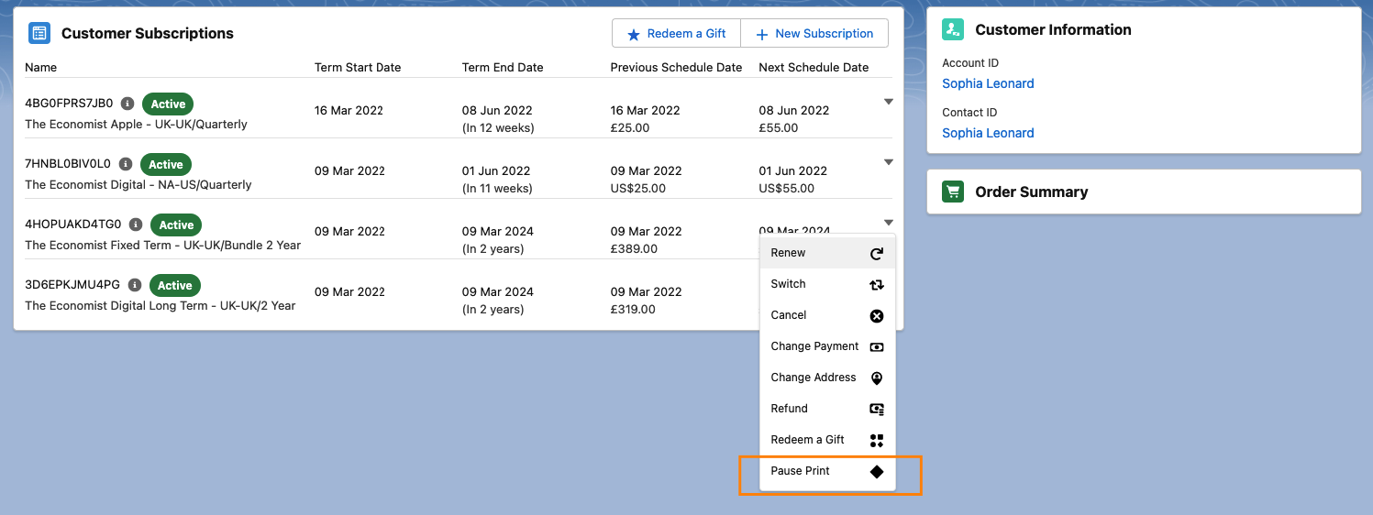Click the 08 Jun 2022 term end date
1373x515 pixels.
click(x=496, y=110)
